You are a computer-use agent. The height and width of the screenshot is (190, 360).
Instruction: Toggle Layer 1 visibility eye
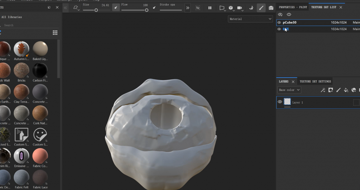279,101
